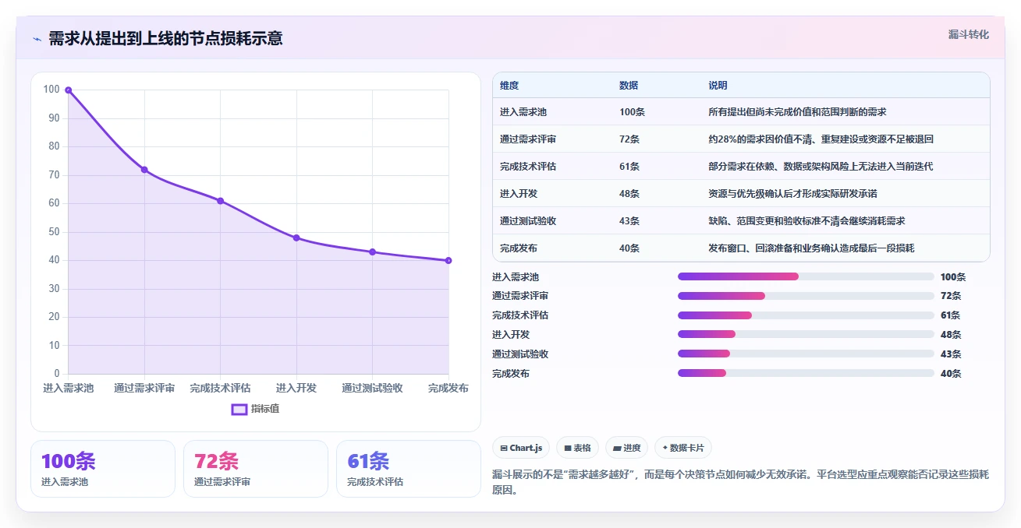
Task: Click the 漏斗转化 tag in the header
Action: (968, 34)
